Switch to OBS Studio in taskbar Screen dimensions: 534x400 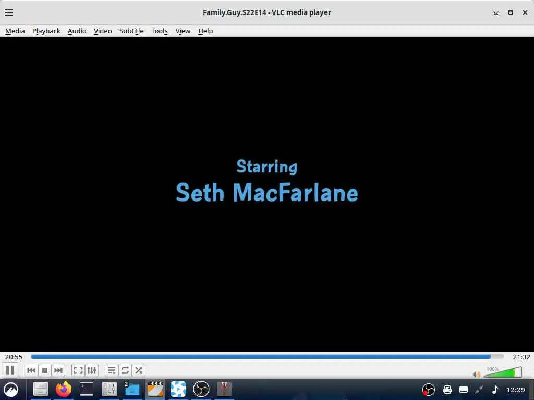pyautogui.click(x=201, y=389)
